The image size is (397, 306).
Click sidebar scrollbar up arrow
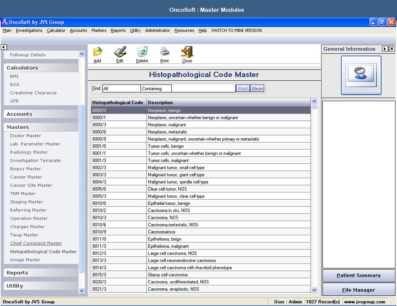[x=82, y=54]
